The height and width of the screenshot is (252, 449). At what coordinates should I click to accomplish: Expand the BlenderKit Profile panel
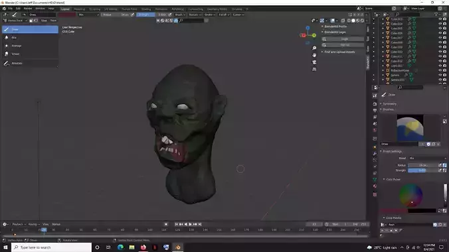[335, 27]
